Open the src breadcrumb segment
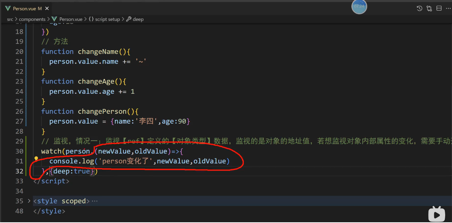The height and width of the screenshot is (223, 452). 10,19
